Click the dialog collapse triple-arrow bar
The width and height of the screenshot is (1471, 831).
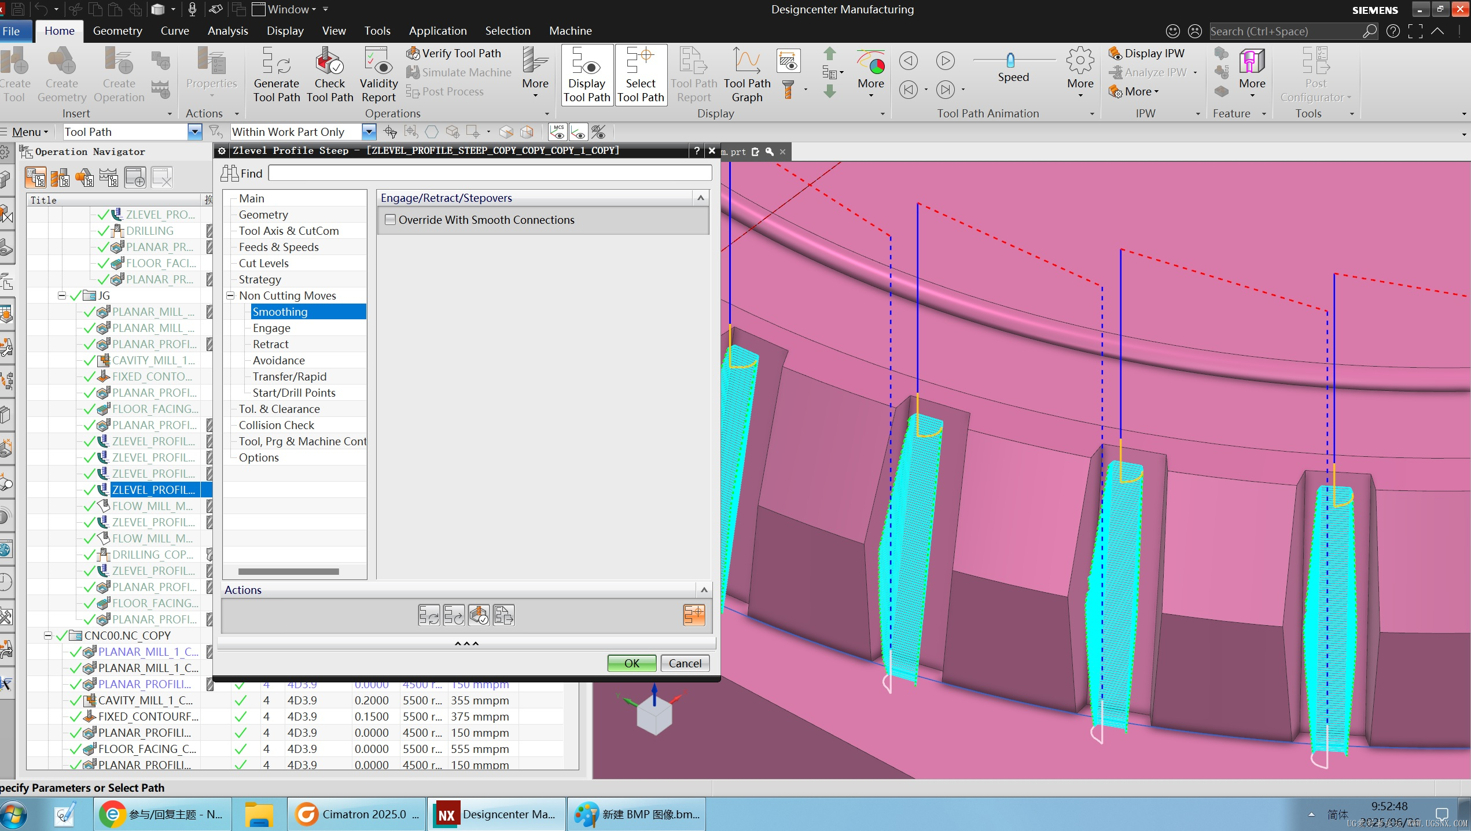(x=466, y=643)
